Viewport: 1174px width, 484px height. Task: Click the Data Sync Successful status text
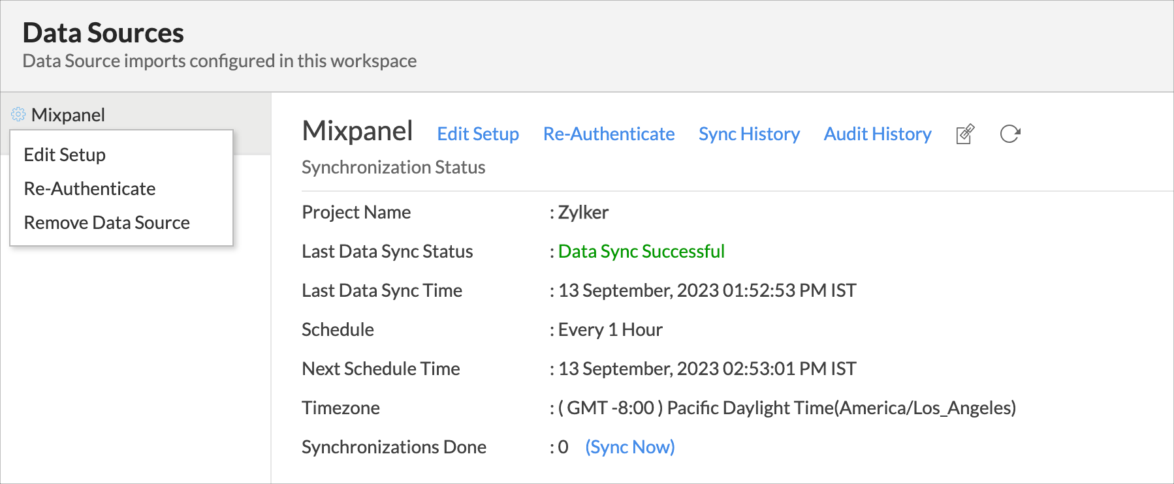point(641,251)
